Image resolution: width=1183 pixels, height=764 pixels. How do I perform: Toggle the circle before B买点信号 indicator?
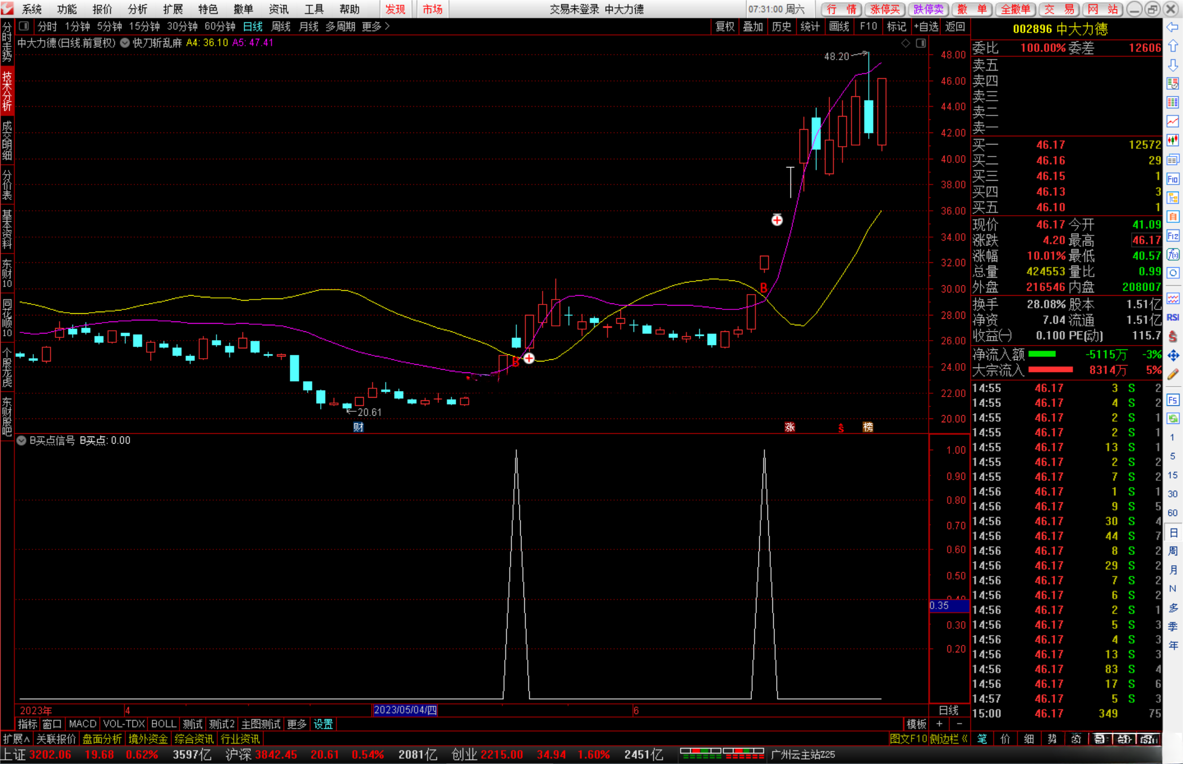[21, 440]
